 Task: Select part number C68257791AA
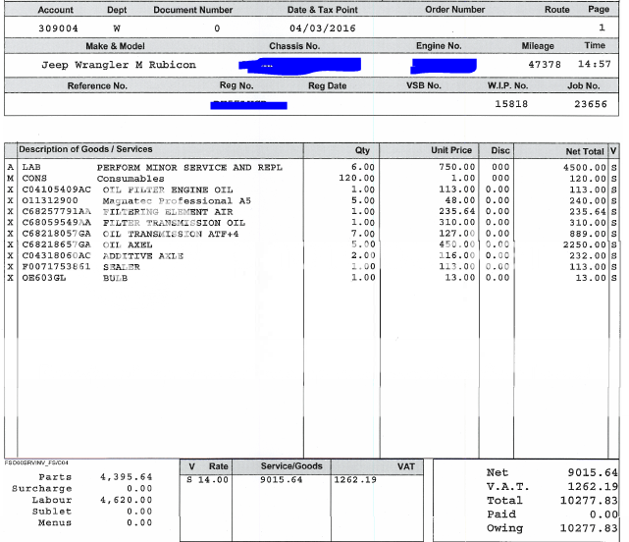pos(57,211)
